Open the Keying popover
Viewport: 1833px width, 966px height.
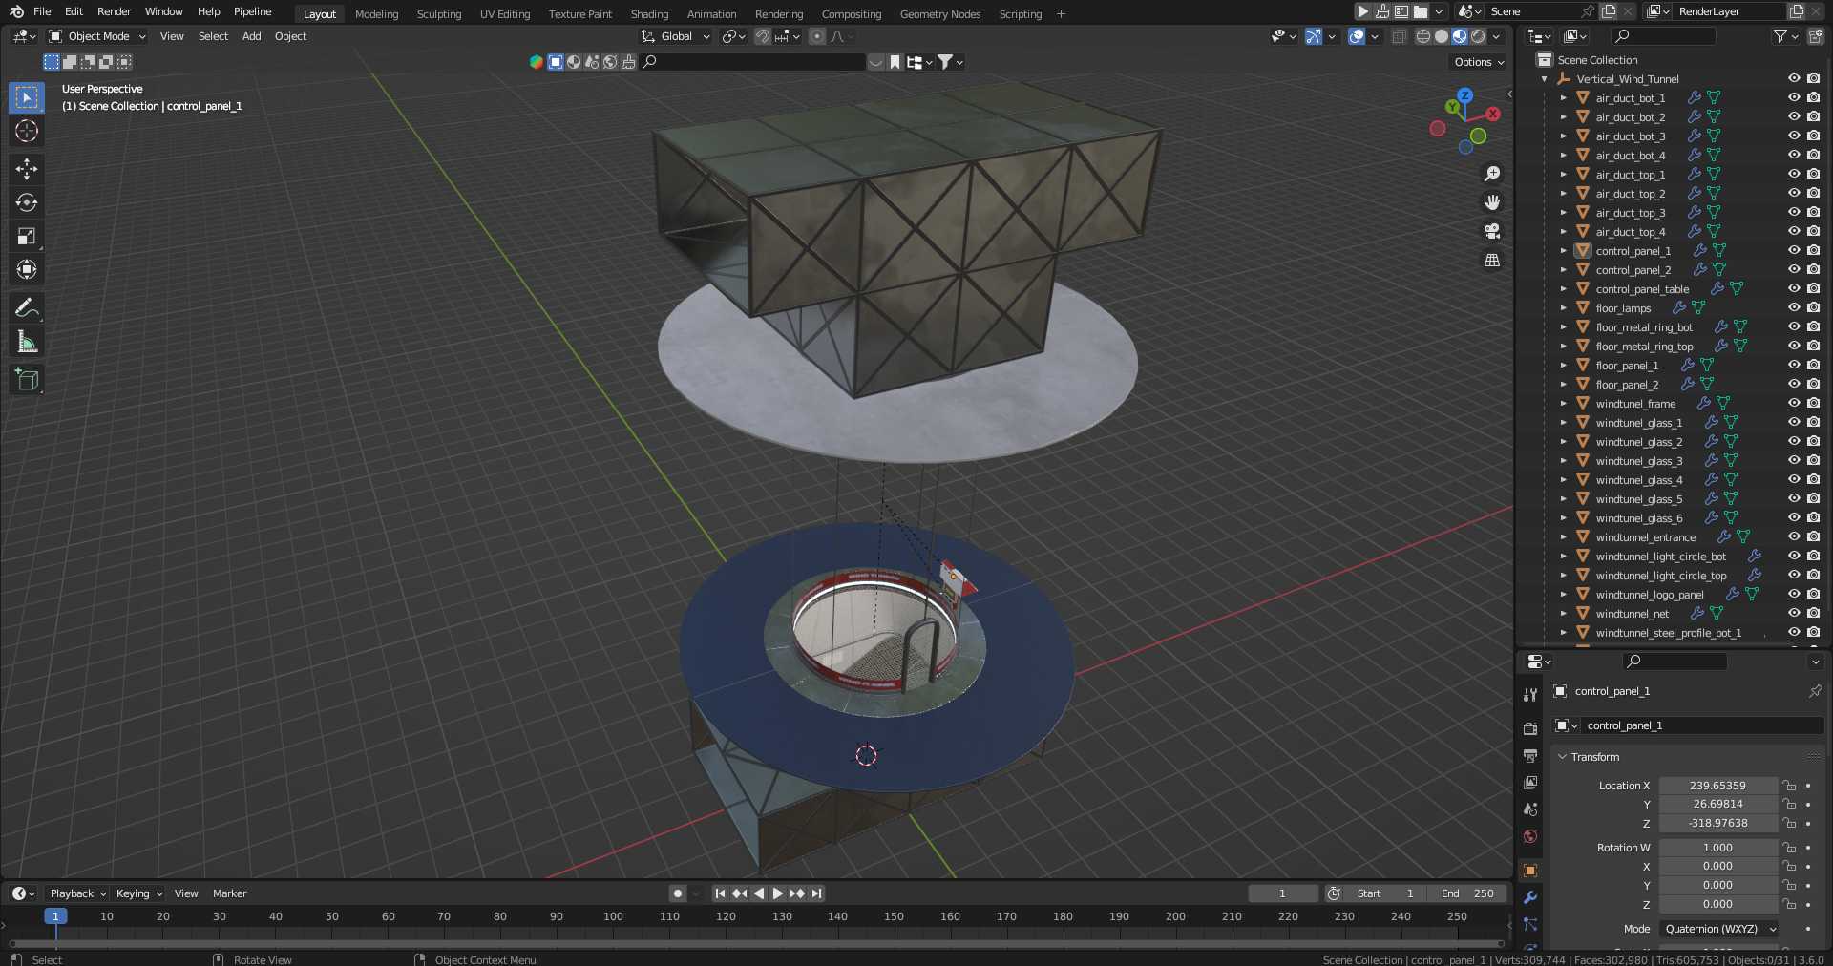pos(139,893)
